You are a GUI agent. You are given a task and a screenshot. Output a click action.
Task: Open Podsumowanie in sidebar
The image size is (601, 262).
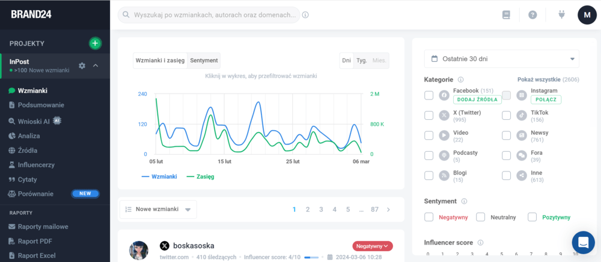pos(41,105)
